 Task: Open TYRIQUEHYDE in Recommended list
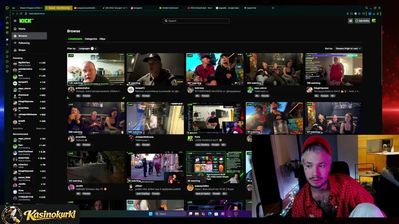tap(29, 198)
